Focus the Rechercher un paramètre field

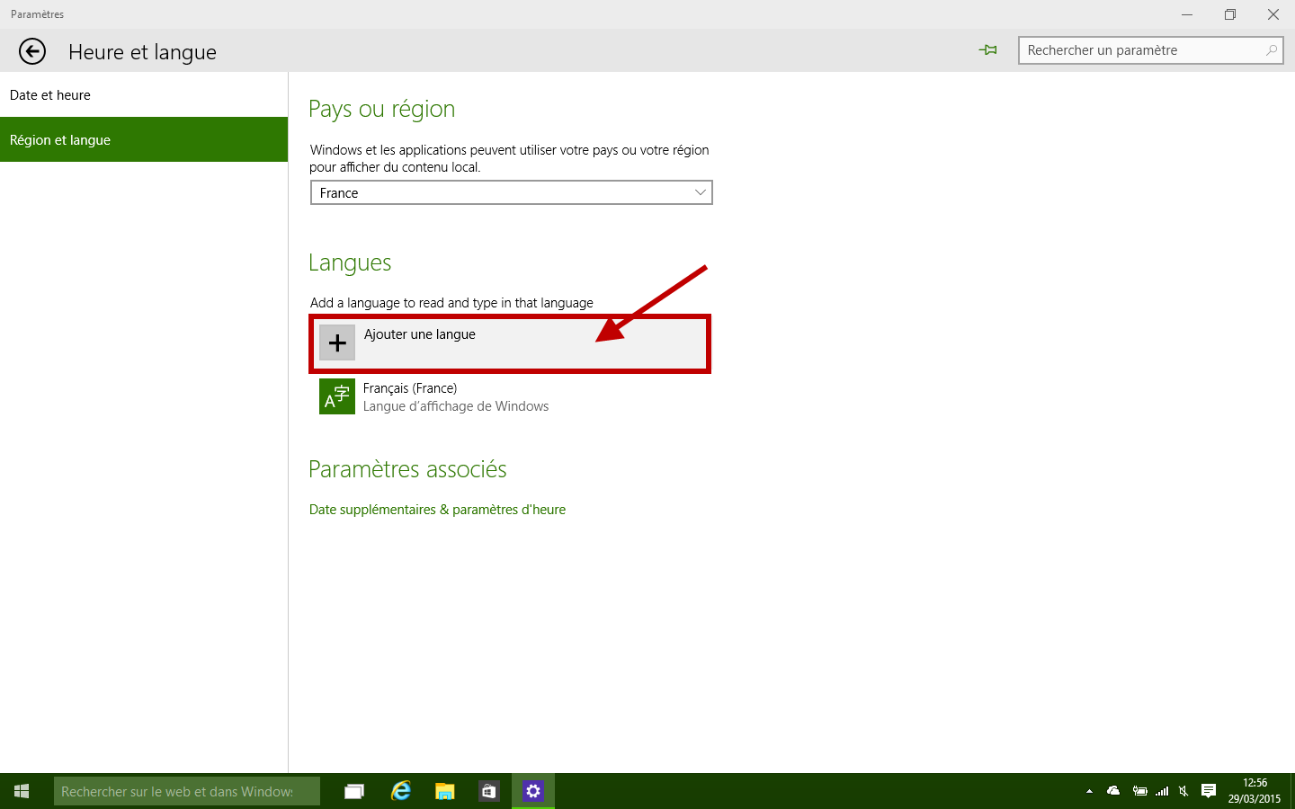coord(1151,50)
